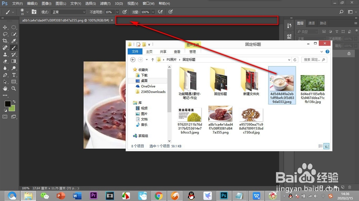Select the Healing Brush tool
359x201 pixels.
click(5, 48)
